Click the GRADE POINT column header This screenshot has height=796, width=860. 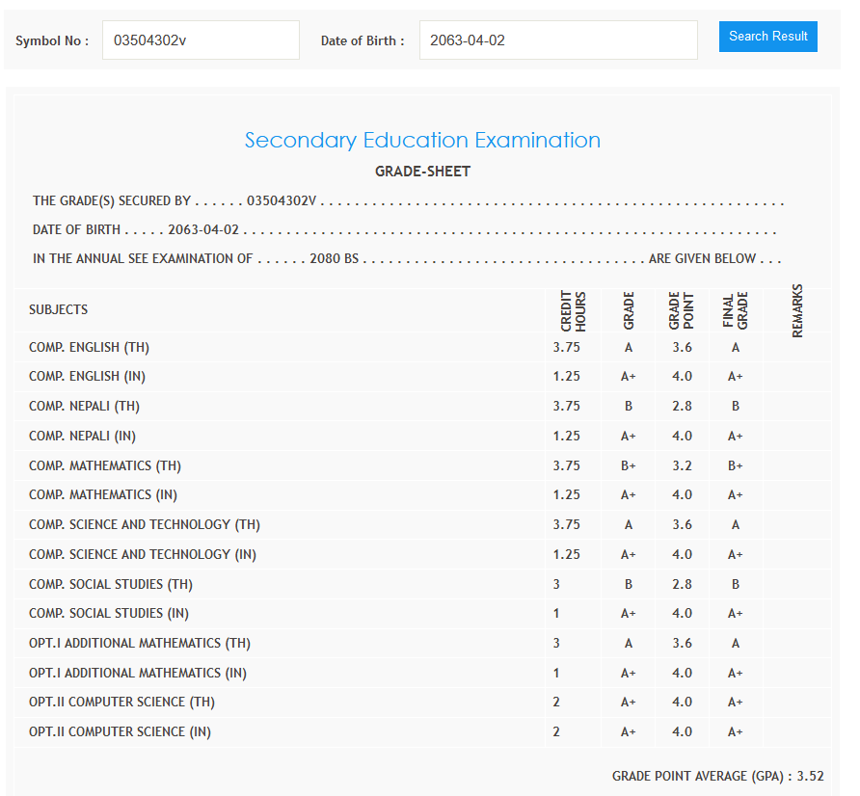point(682,311)
